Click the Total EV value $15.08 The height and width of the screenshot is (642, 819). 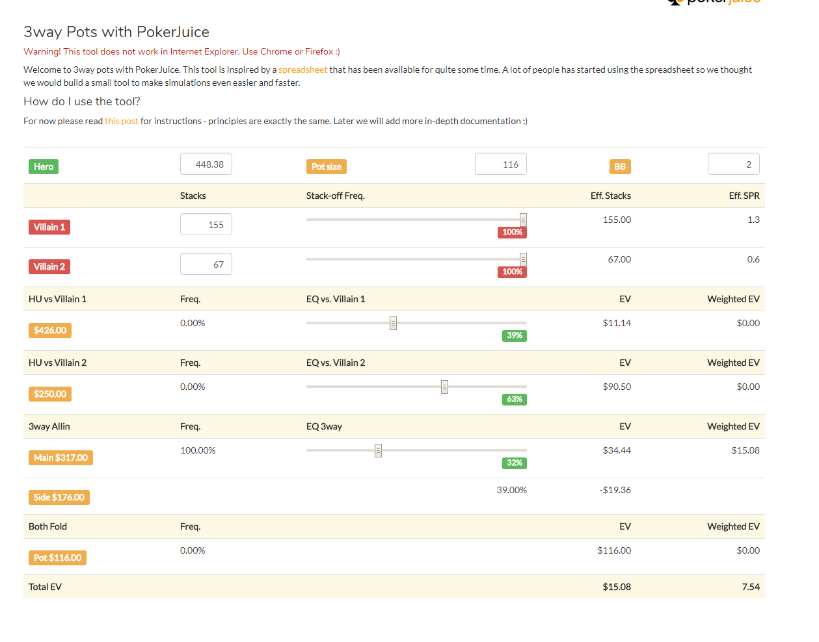pyautogui.click(x=617, y=587)
